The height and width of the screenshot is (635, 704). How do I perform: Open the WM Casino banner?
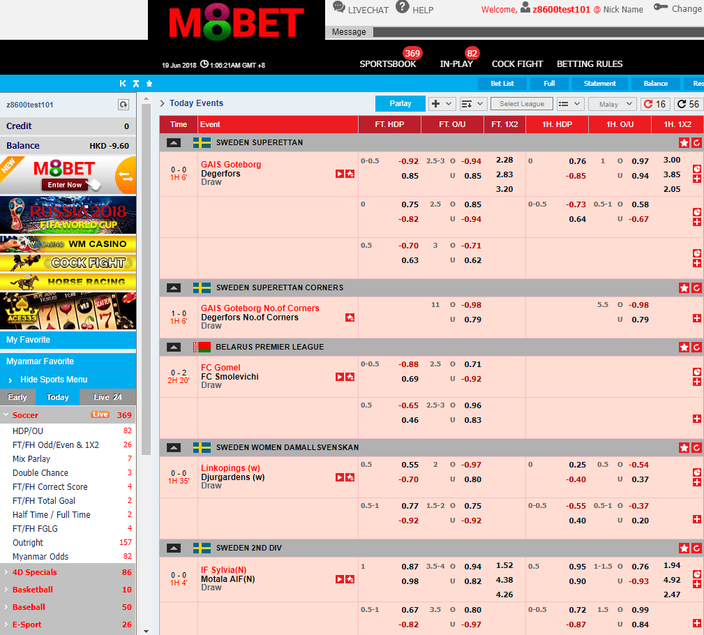[x=68, y=244]
